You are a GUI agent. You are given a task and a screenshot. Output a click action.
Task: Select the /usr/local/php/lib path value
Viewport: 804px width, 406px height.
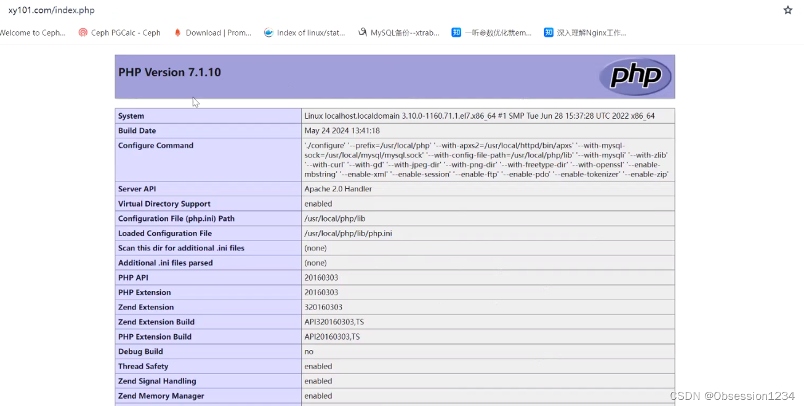coord(334,218)
